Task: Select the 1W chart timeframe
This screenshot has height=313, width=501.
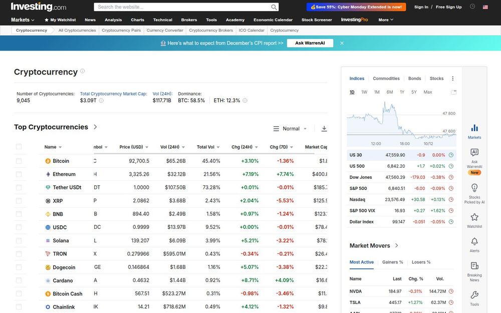Action: pyautogui.click(x=364, y=92)
